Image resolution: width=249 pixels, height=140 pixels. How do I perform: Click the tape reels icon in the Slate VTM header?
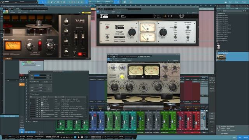tap(182, 16)
